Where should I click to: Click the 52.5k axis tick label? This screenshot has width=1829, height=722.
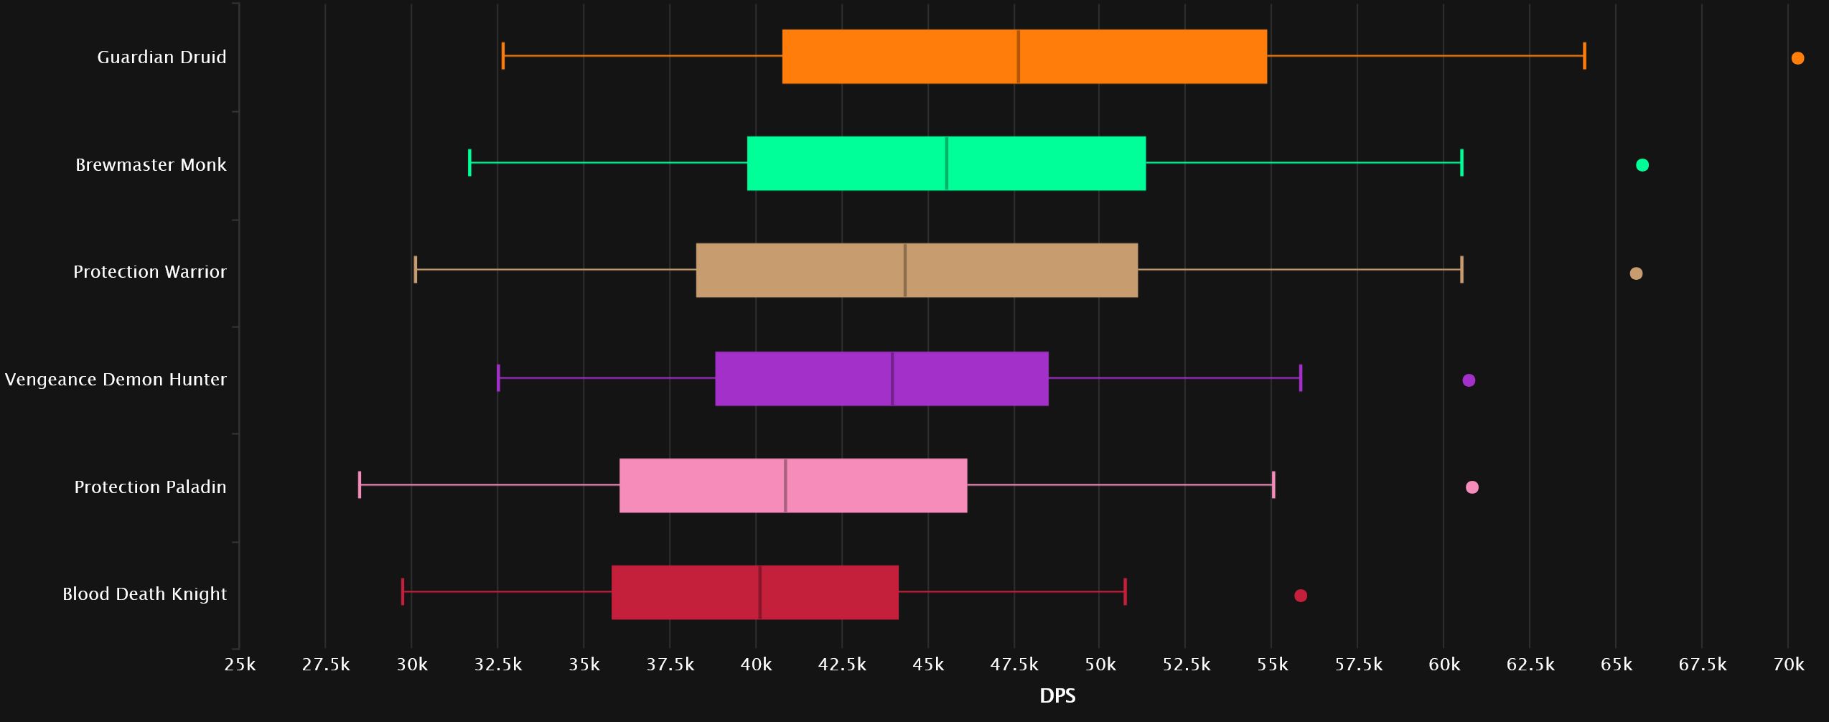tap(1187, 665)
